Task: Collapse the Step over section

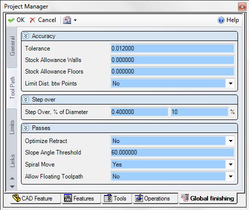Action: click(25, 99)
